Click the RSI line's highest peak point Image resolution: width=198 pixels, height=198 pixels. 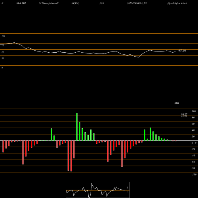tap(14, 42)
